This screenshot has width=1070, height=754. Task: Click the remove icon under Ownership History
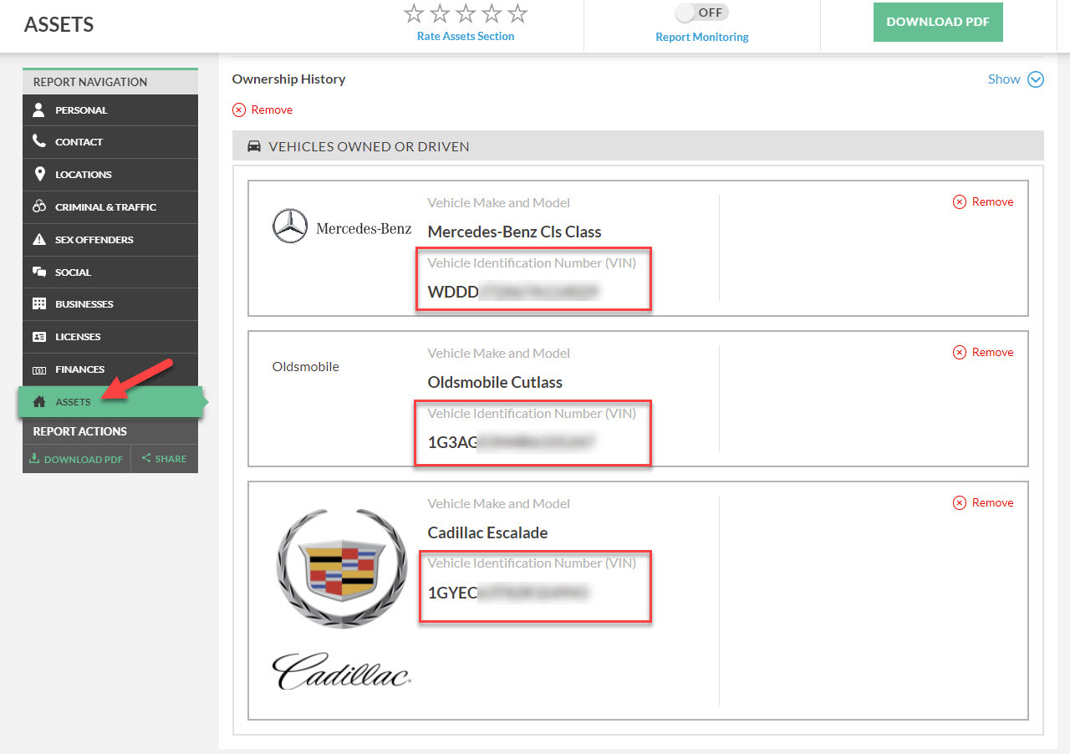pos(239,110)
